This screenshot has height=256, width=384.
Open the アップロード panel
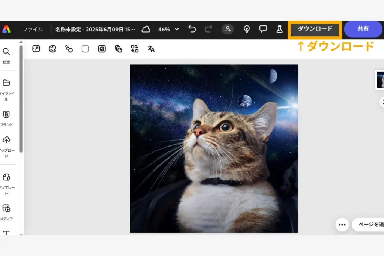[x=6, y=144]
